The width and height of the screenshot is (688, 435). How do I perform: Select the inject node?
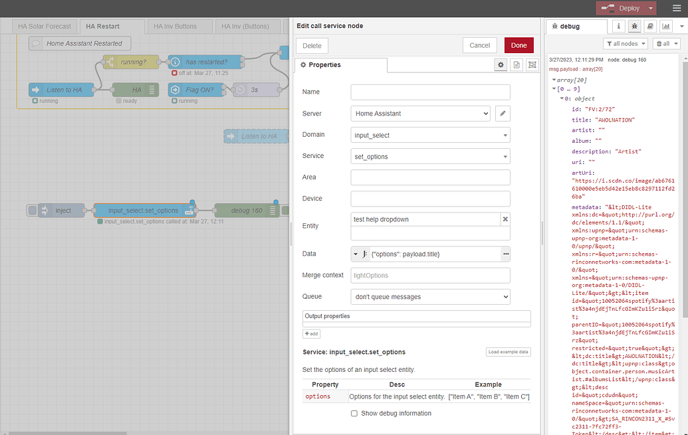coord(61,211)
